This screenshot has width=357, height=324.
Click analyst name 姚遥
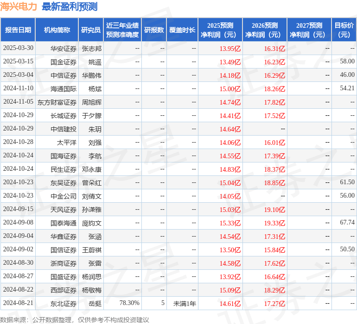pos(95,62)
